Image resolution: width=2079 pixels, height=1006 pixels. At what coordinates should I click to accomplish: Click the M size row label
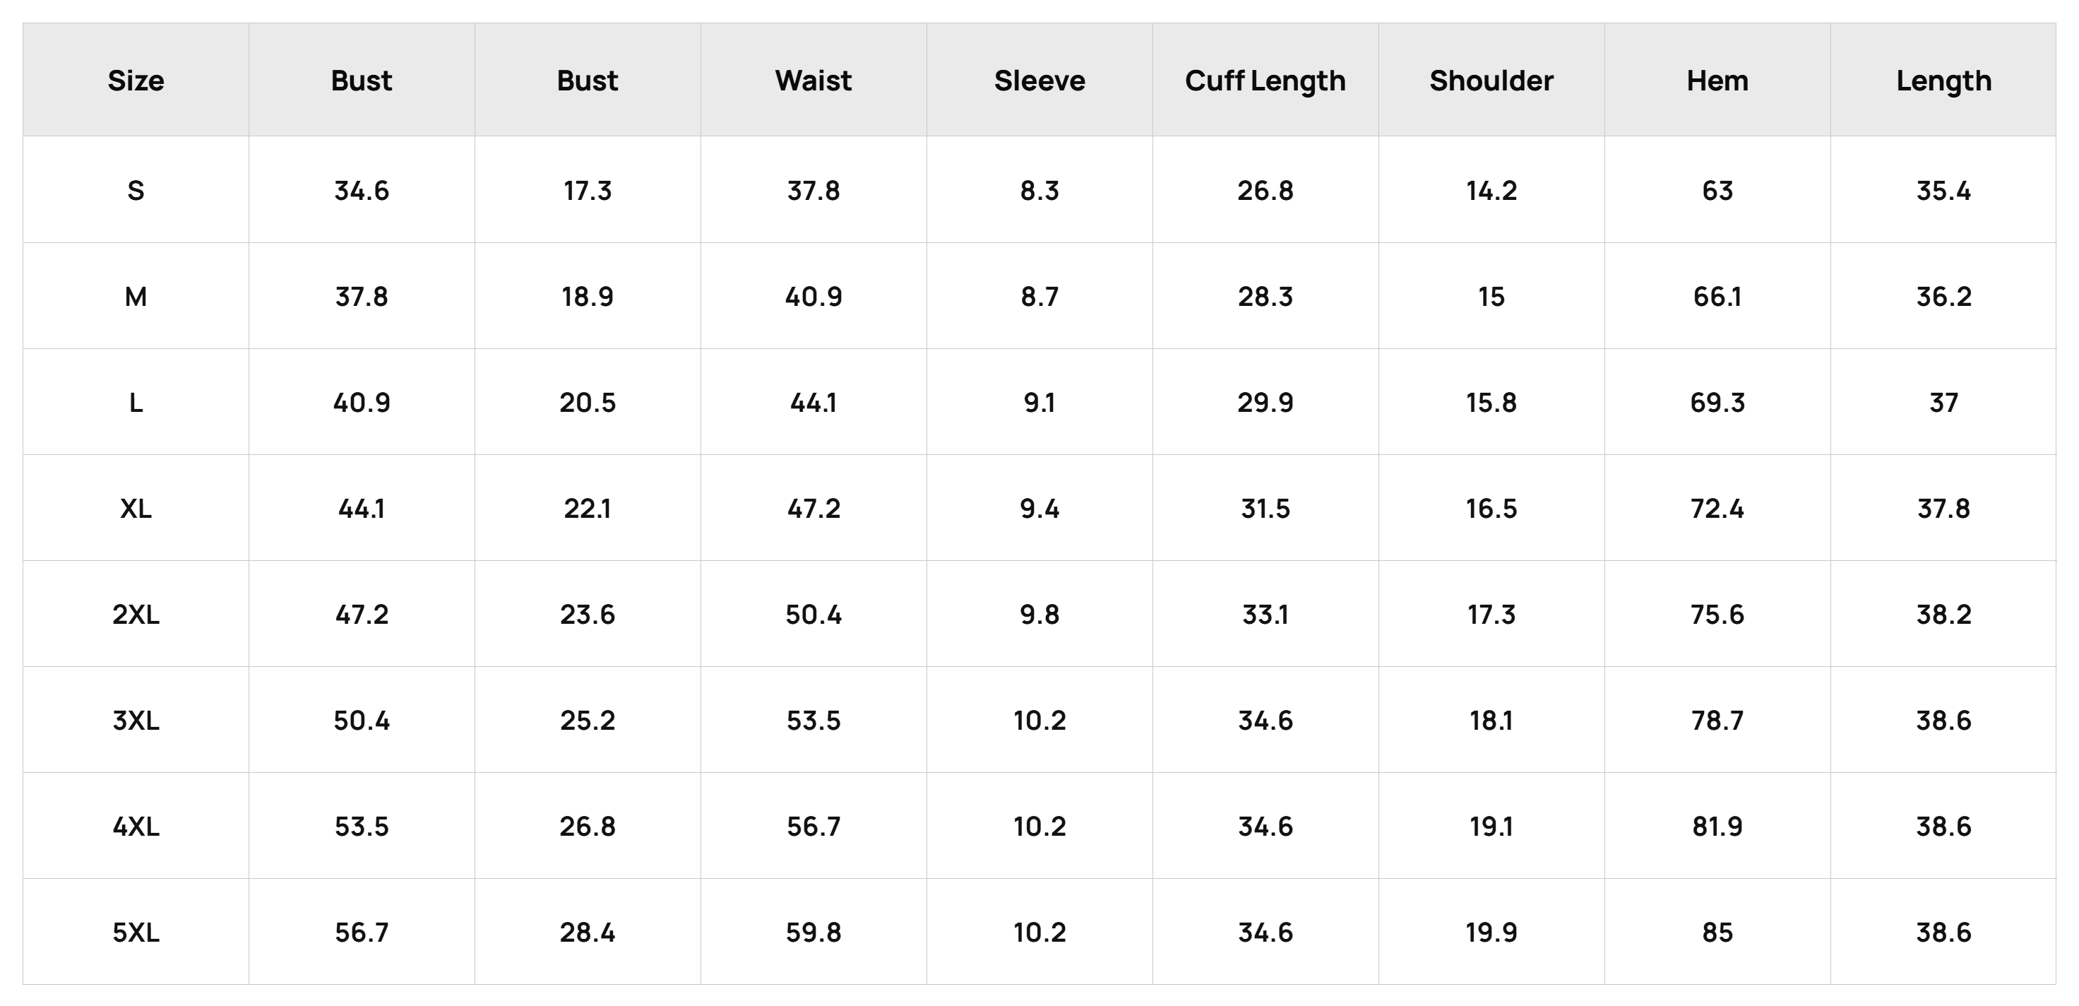(x=136, y=296)
